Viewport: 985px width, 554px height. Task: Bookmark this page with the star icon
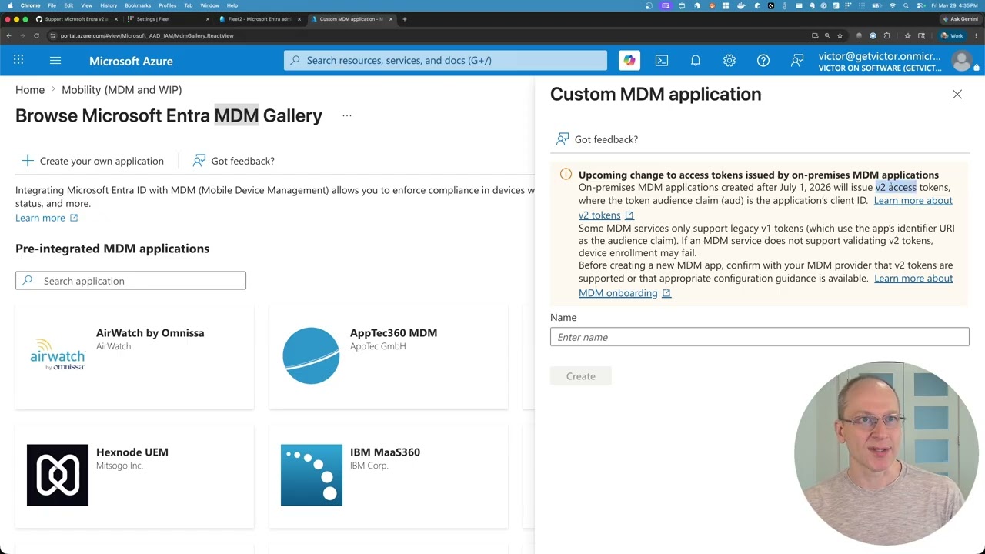point(840,35)
